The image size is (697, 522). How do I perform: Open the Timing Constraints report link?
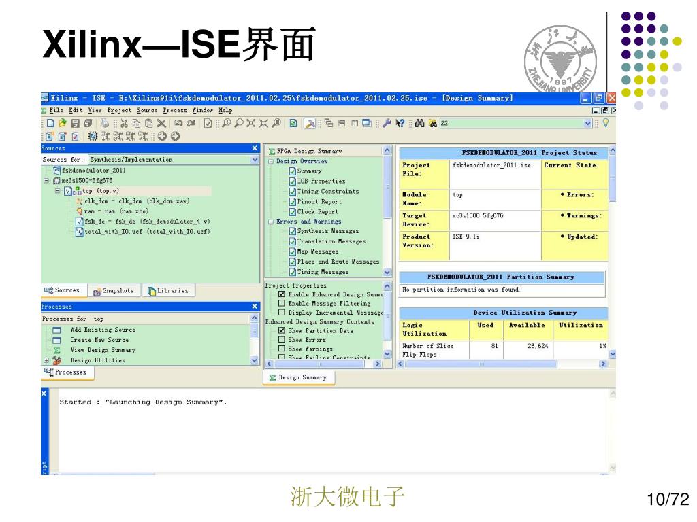coord(327,191)
